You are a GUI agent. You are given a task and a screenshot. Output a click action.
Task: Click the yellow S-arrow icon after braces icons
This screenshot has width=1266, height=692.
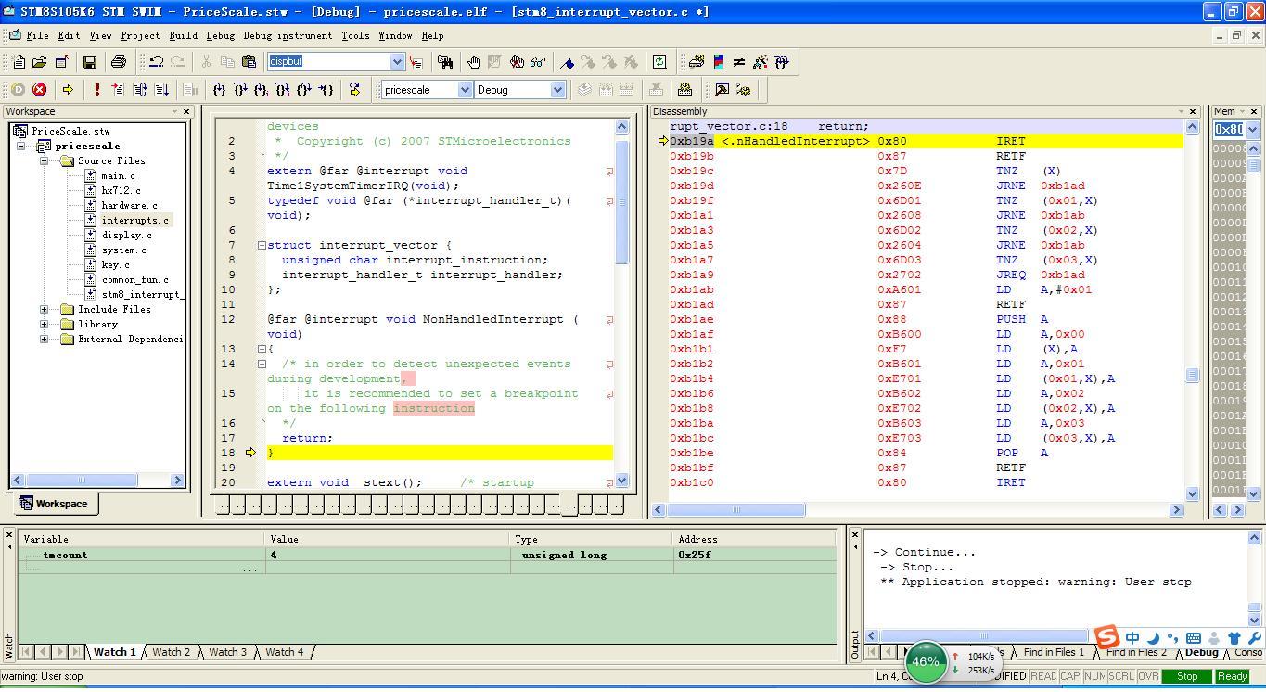point(354,90)
